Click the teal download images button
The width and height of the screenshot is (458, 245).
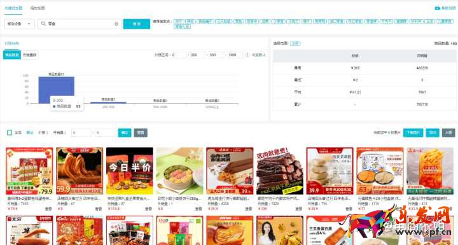413,133
